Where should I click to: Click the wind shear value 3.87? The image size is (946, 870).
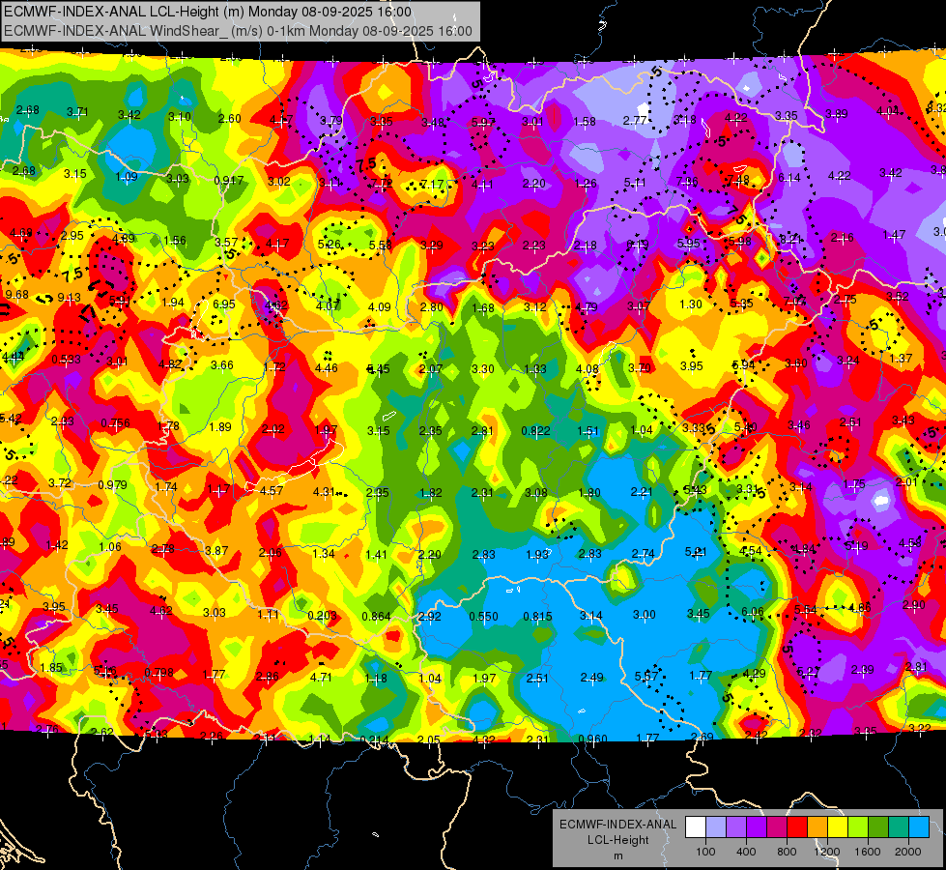(x=216, y=550)
